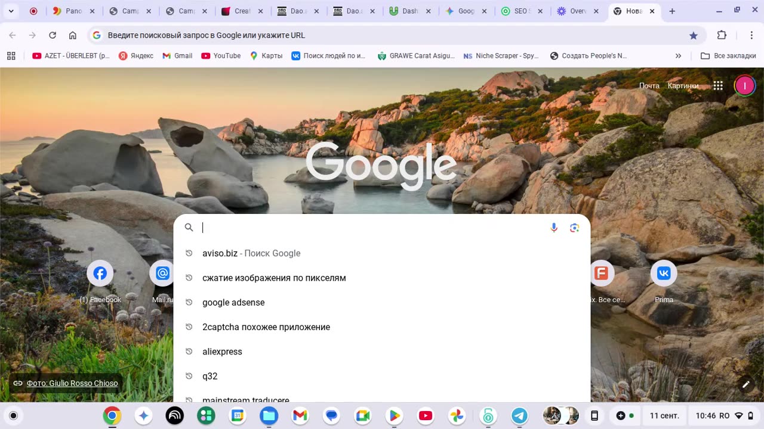Screen dimensions: 764x429
Task: Open the Gmail bookmark
Action: [x=177, y=56]
